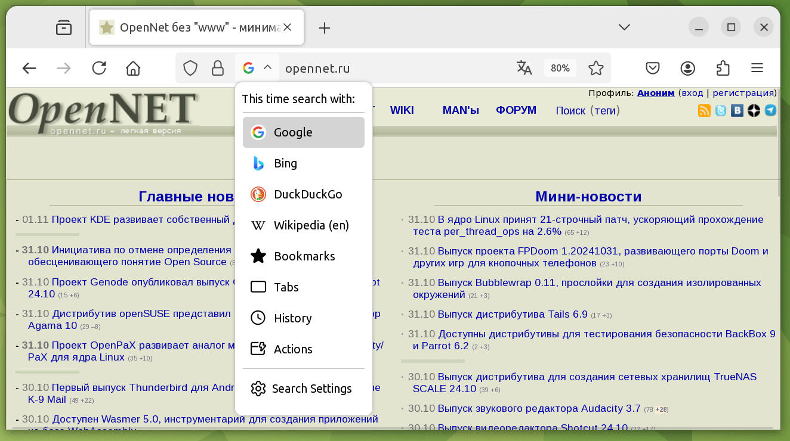The width and height of the screenshot is (790, 441).
Task: Collapse the Google search engine switcher
Action: click(257, 68)
